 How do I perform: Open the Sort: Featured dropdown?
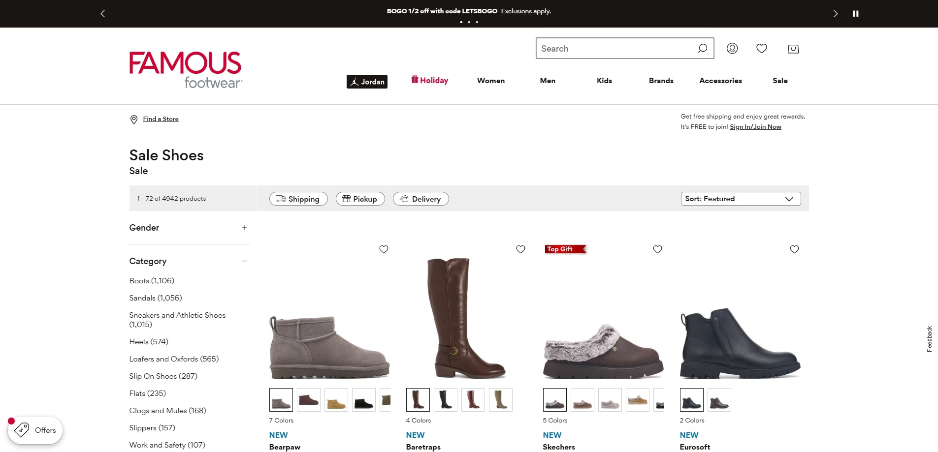pyautogui.click(x=740, y=199)
